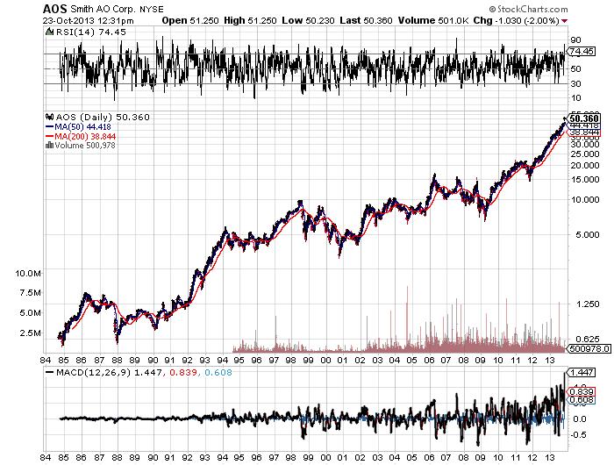Click the 'Open 51.250' value
Image resolution: width=614 pixels, height=465 pixels.
[x=190, y=21]
